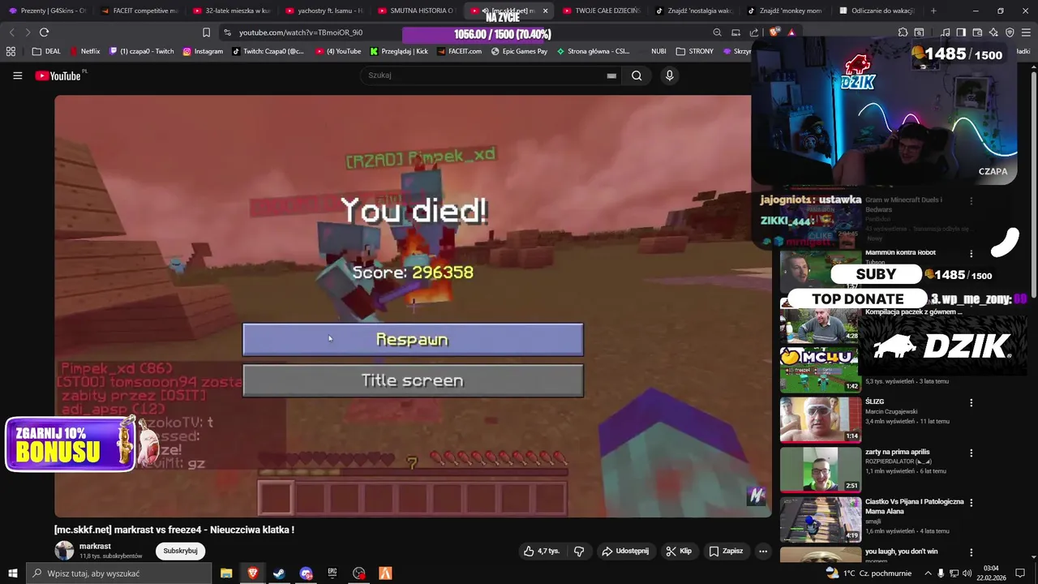The height and width of the screenshot is (584, 1038).
Task: Switch to the 32-latek mieszka tab
Action: (232, 11)
